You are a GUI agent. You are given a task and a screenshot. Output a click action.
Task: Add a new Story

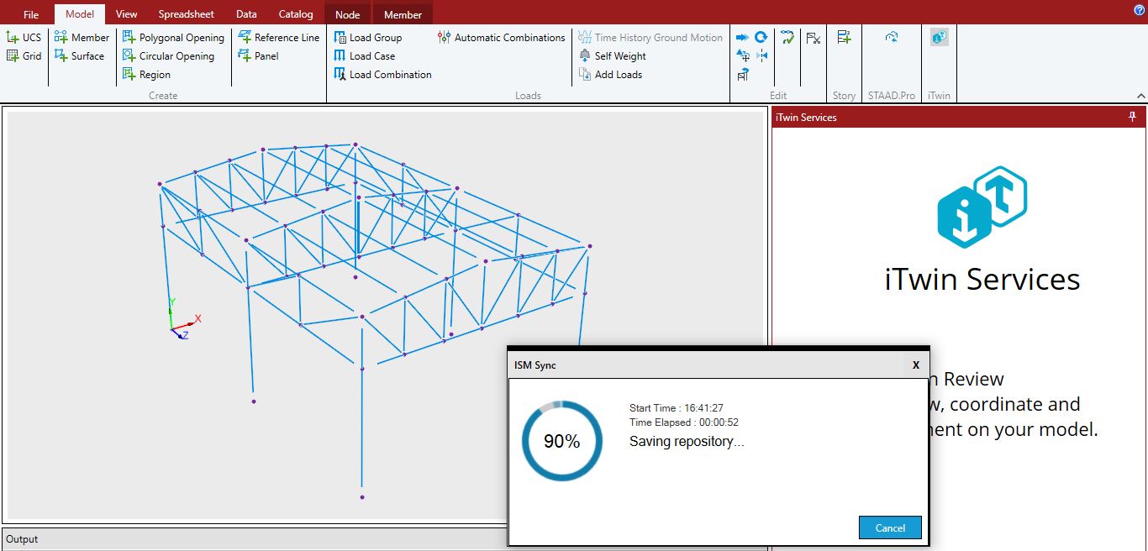844,38
